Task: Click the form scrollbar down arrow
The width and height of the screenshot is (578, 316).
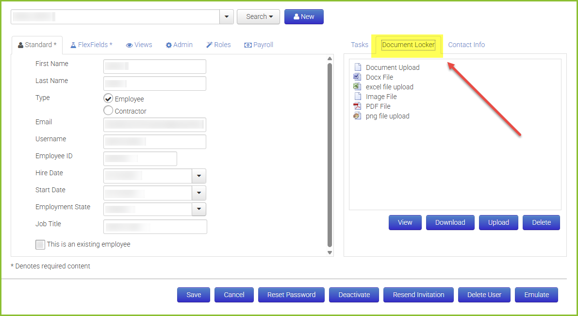Action: point(330,252)
